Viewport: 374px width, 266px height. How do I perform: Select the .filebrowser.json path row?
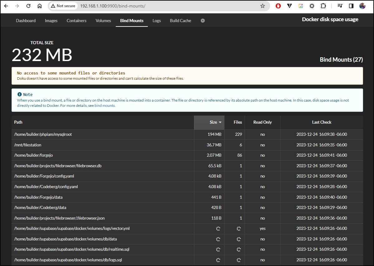pos(187,218)
